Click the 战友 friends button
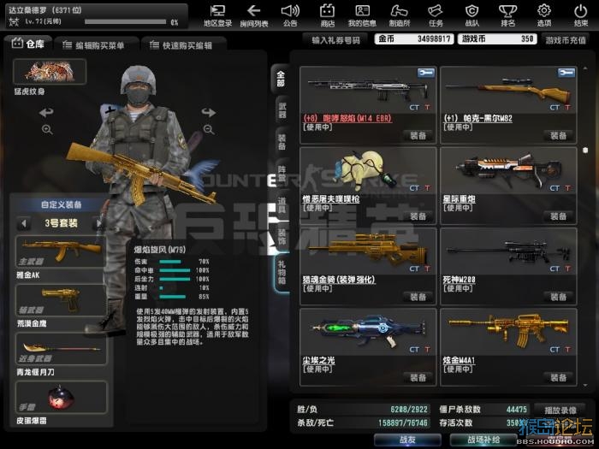 pyautogui.click(x=407, y=440)
